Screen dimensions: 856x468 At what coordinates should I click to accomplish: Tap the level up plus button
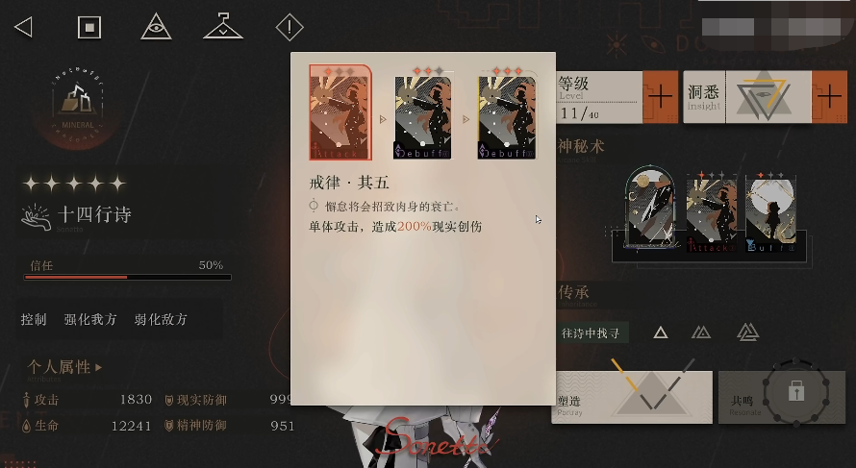click(660, 97)
